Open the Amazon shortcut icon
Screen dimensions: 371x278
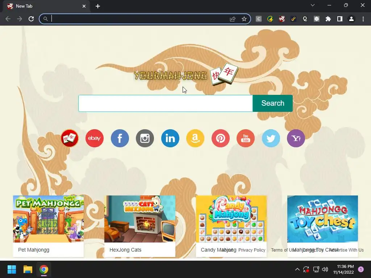195,138
